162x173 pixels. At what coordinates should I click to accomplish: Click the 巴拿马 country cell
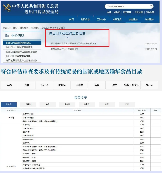tap(11, 118)
